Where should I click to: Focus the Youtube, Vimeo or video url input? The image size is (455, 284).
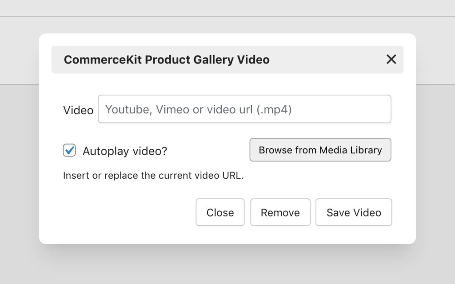pyautogui.click(x=244, y=109)
